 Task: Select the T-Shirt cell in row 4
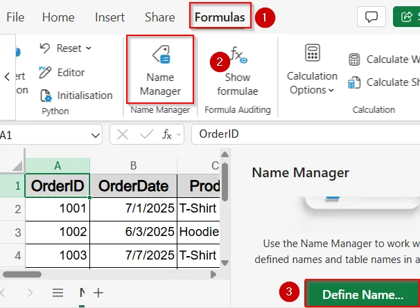(199, 255)
